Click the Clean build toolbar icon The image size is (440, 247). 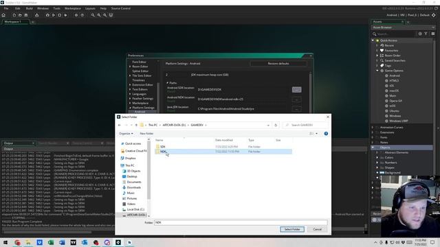tap(66, 15)
